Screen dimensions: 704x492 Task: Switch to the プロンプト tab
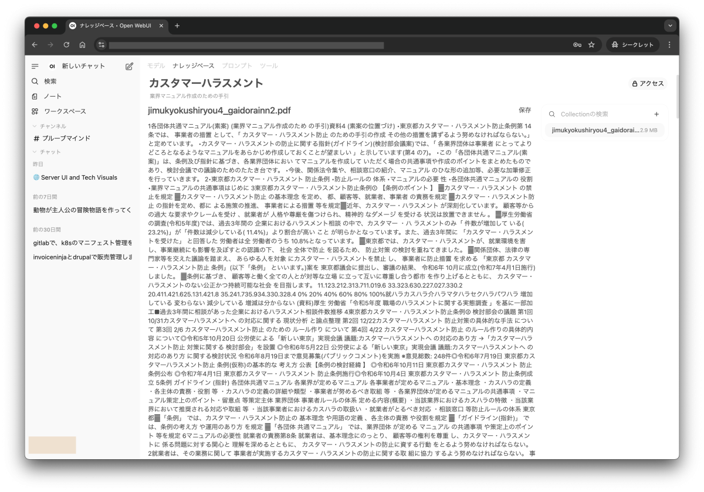point(237,66)
